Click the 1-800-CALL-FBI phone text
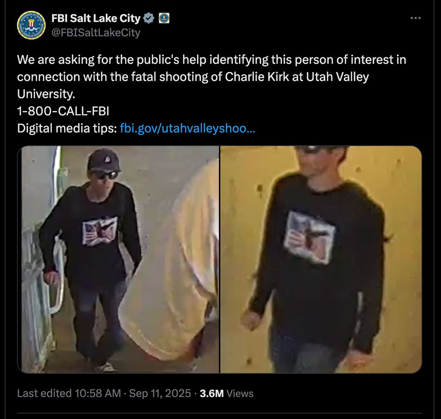 [63, 111]
